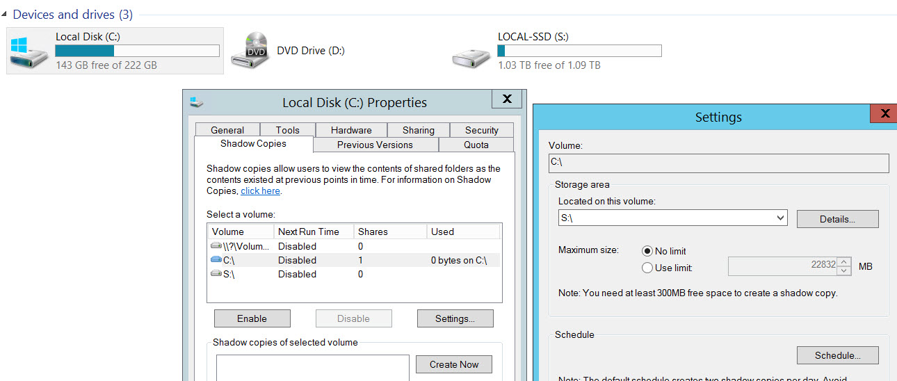Sort by the Next Run Time column header
The height and width of the screenshot is (381, 897).
pyautogui.click(x=313, y=232)
